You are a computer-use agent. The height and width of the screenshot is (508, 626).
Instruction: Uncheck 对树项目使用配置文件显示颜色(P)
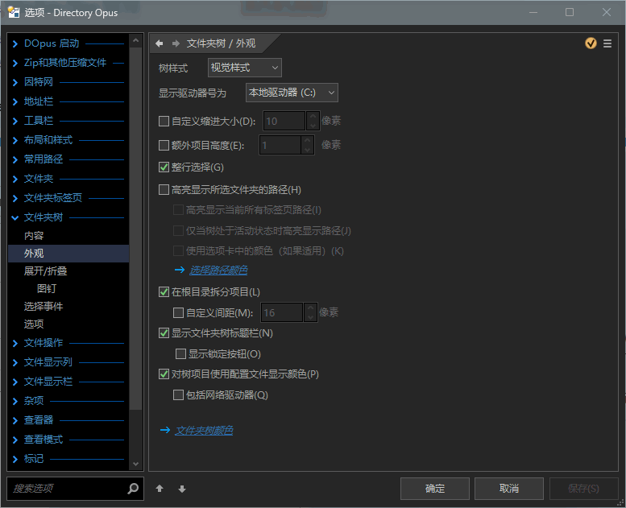pyautogui.click(x=164, y=374)
